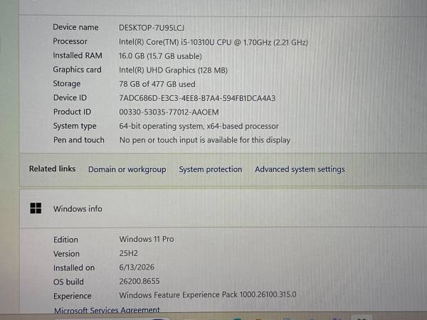Open the System protection link
The height and width of the screenshot is (320, 427).
coord(211,169)
